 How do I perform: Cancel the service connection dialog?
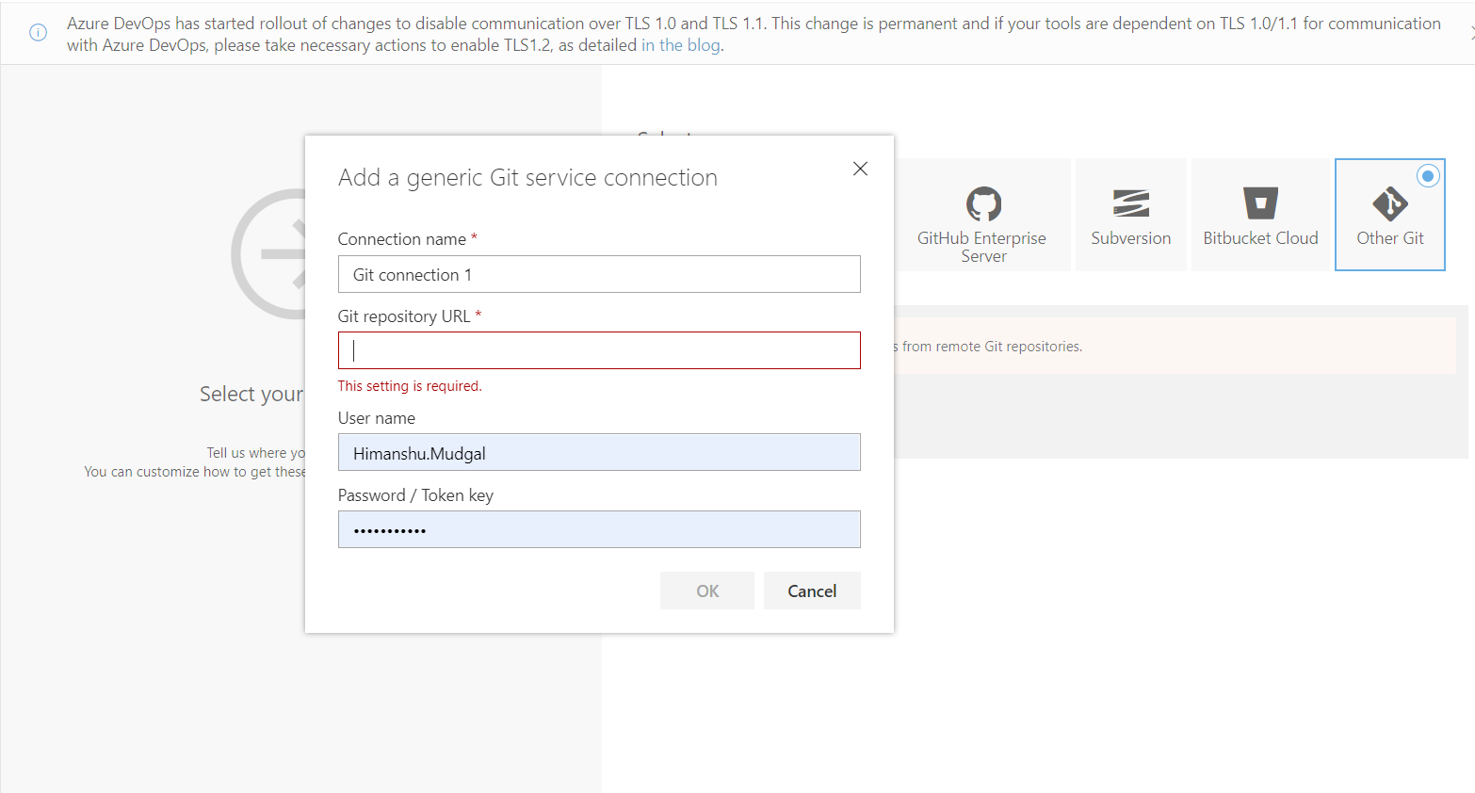812,591
